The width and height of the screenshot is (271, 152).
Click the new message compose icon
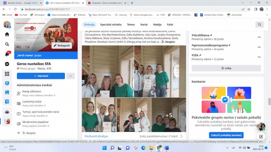click(x=261, y=137)
